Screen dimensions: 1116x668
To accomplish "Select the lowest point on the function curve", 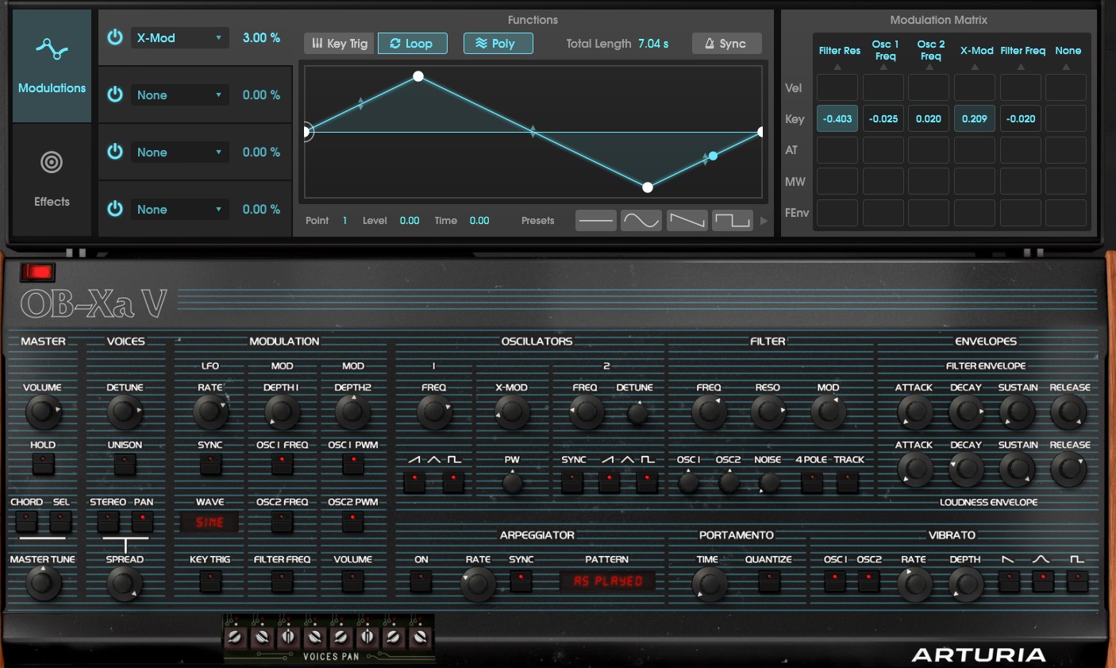I will 648,187.
